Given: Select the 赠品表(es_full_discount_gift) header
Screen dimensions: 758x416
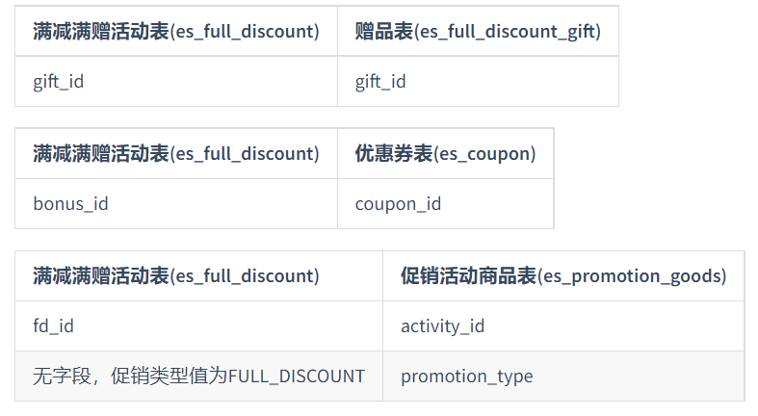Looking at the screenshot, I should click(478, 32).
